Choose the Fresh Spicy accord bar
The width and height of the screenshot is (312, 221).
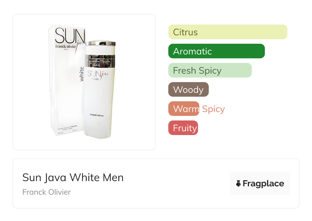tap(210, 70)
